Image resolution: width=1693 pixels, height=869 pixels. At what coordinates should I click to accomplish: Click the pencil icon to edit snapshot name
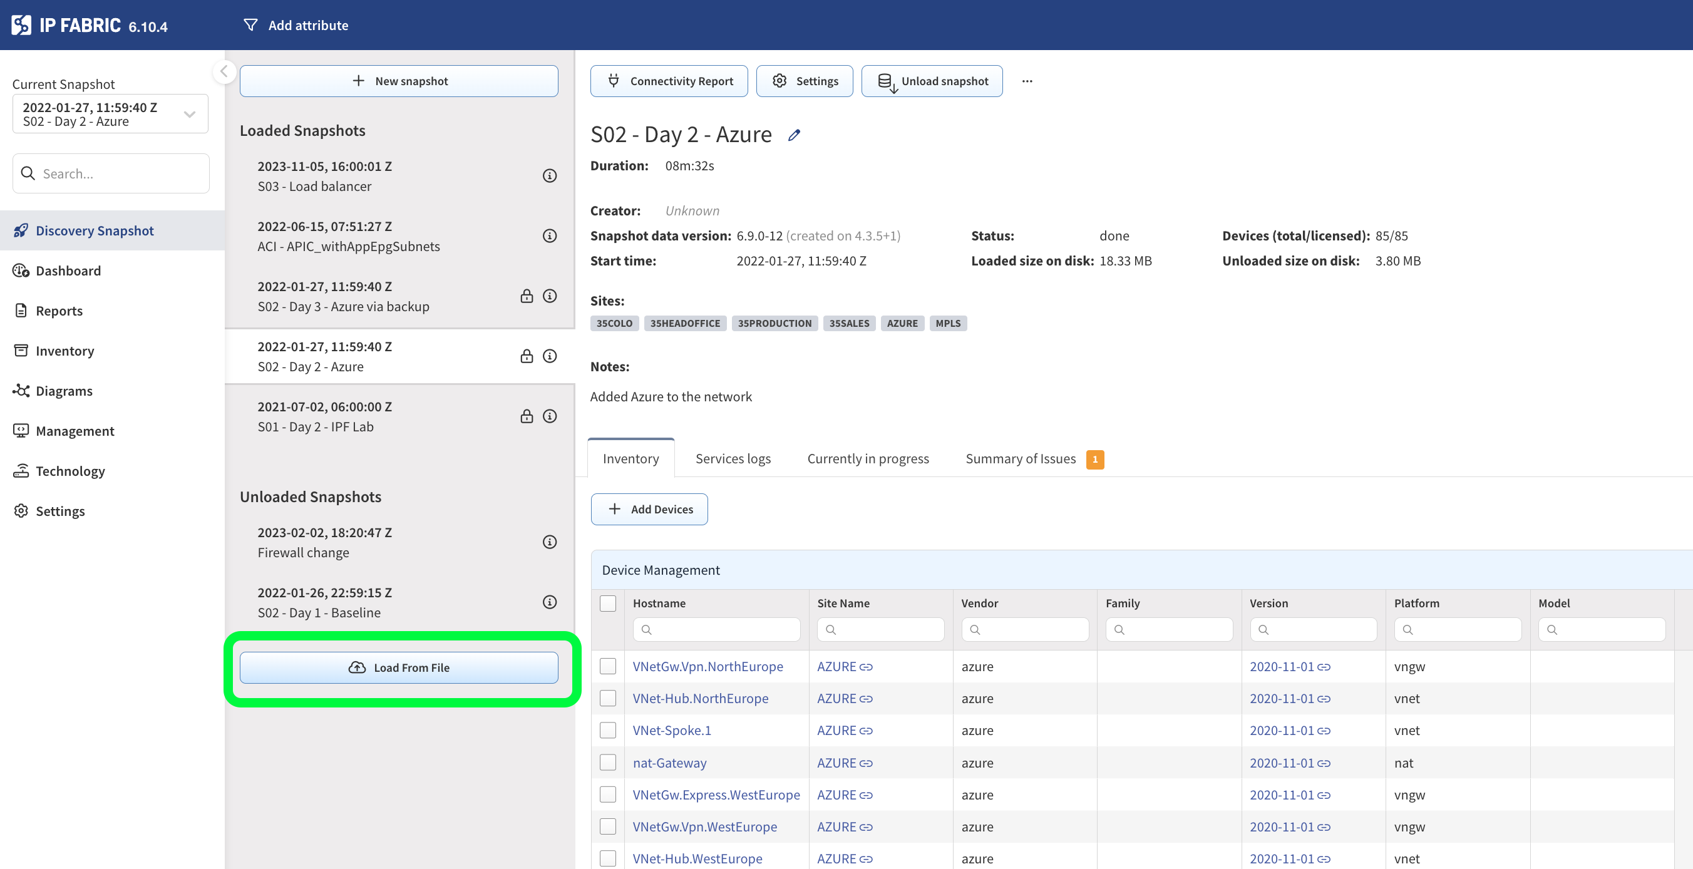click(794, 135)
